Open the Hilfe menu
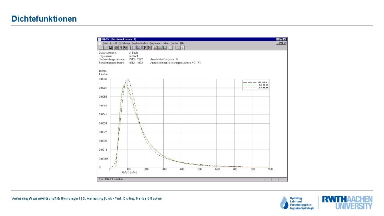Screen dimensions: 384x216 [x=182, y=43]
